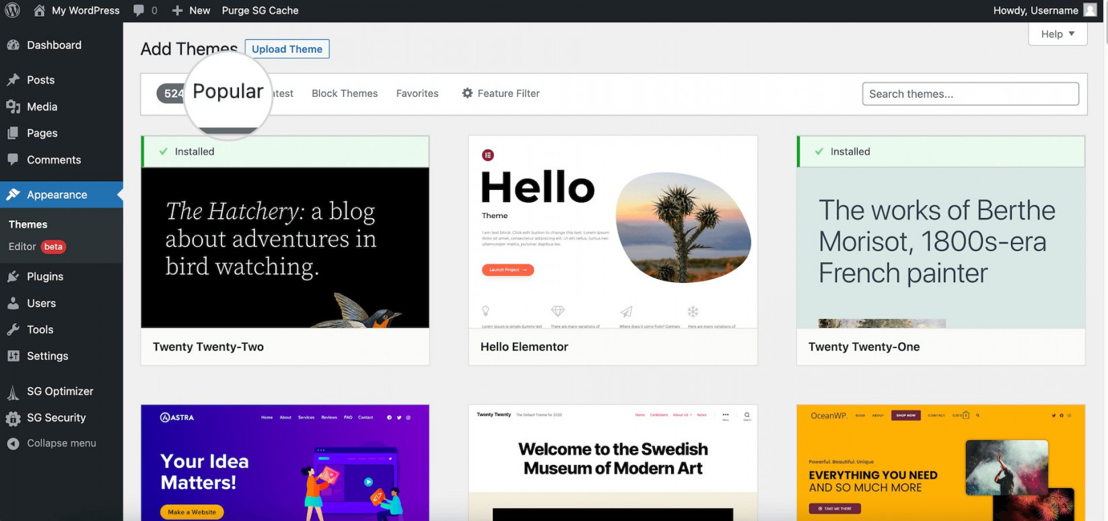Image resolution: width=1108 pixels, height=521 pixels.
Task: Click Collapse menu text
Action: 61,443
